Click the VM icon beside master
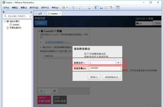 pyautogui.click(x=11, y=25)
